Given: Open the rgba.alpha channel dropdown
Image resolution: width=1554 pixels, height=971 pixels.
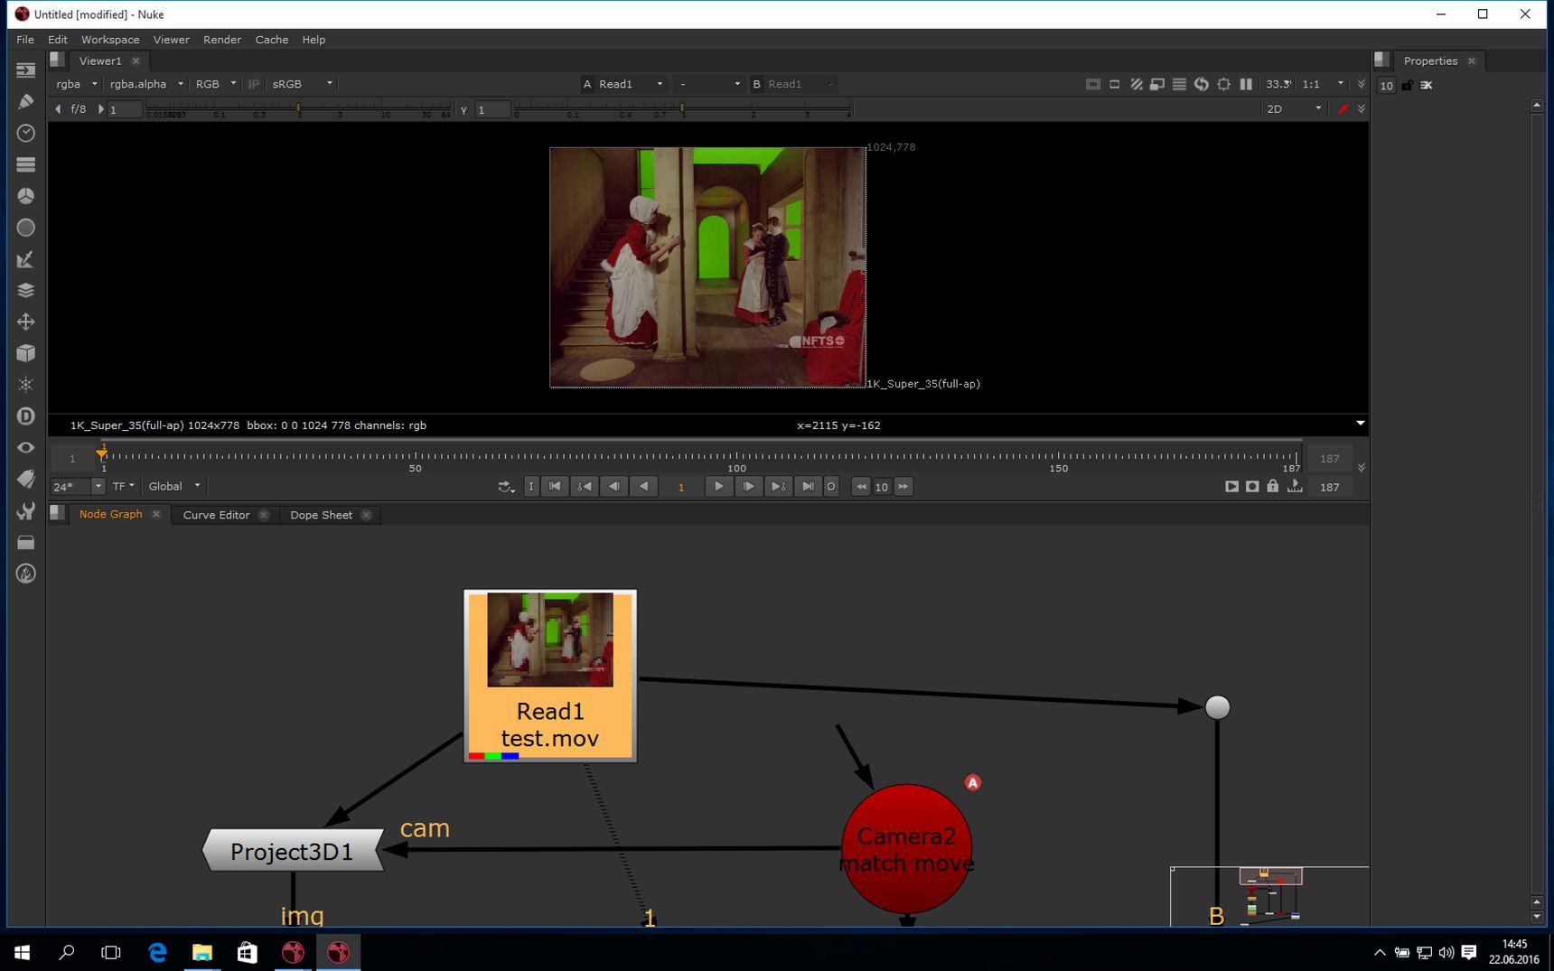Looking at the screenshot, I should click(145, 84).
